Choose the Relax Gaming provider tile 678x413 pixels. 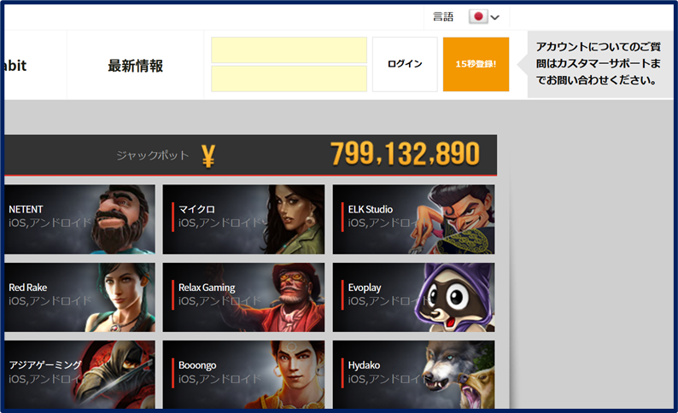243,297
